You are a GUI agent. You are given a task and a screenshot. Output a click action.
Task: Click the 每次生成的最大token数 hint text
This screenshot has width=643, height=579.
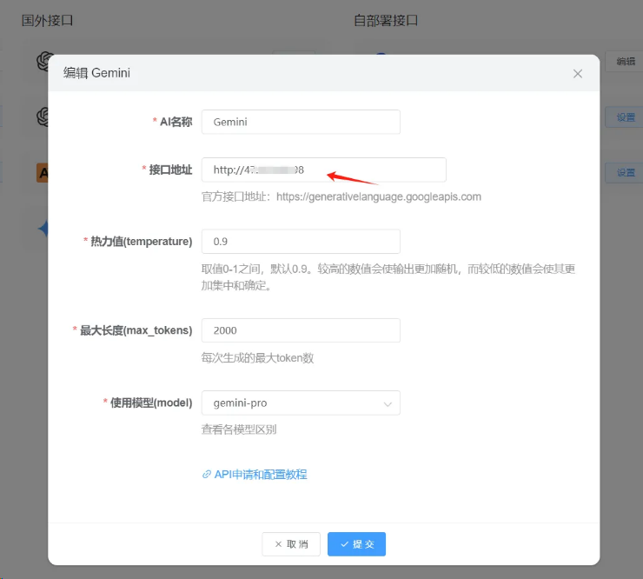pyautogui.click(x=257, y=358)
